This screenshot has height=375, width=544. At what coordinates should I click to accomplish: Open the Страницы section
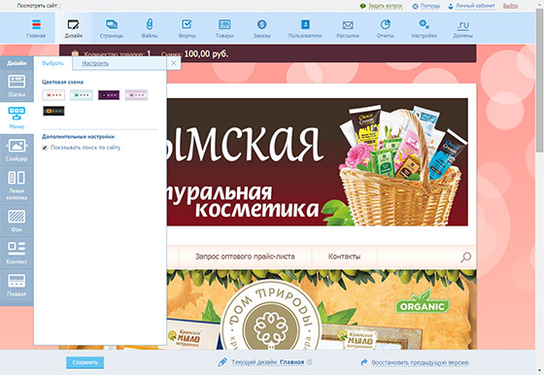point(112,28)
